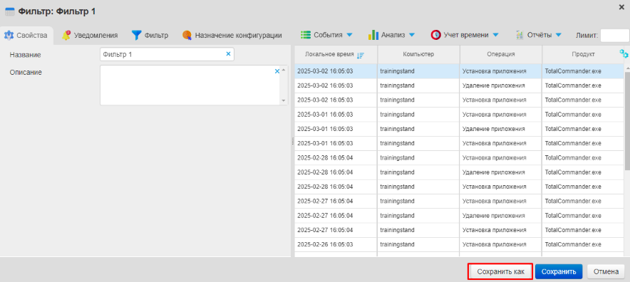The width and height of the screenshot is (630, 282).
Task: Clear the Название field with X icon
Action: pos(228,54)
